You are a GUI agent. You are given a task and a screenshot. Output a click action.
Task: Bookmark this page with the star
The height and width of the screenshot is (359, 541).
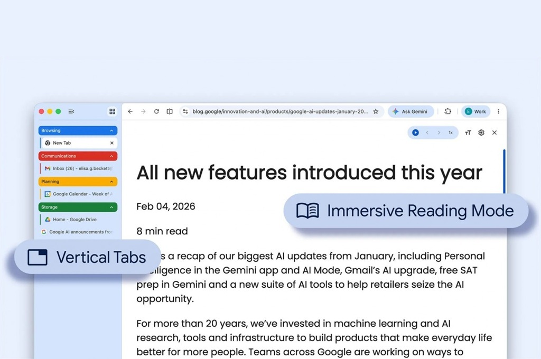pyautogui.click(x=376, y=111)
